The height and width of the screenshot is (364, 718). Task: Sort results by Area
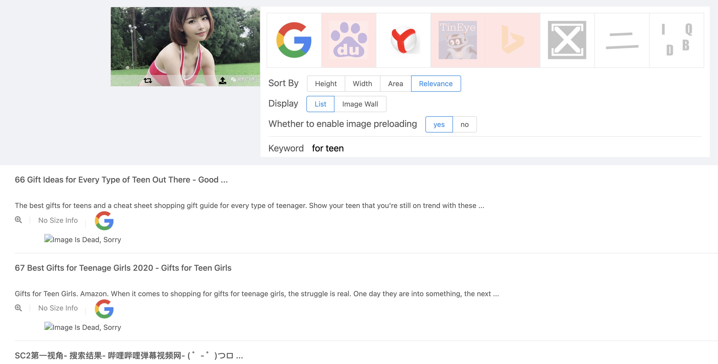(x=395, y=84)
